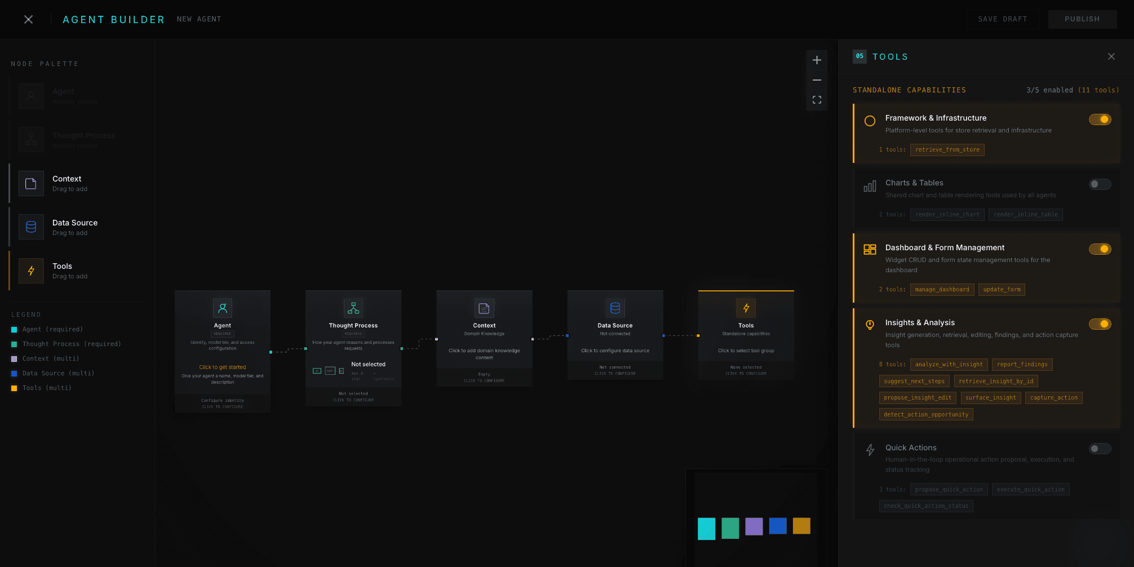This screenshot has height=567, width=1134.
Task: Click the fit-to-screen canvas icon
Action: click(x=817, y=100)
